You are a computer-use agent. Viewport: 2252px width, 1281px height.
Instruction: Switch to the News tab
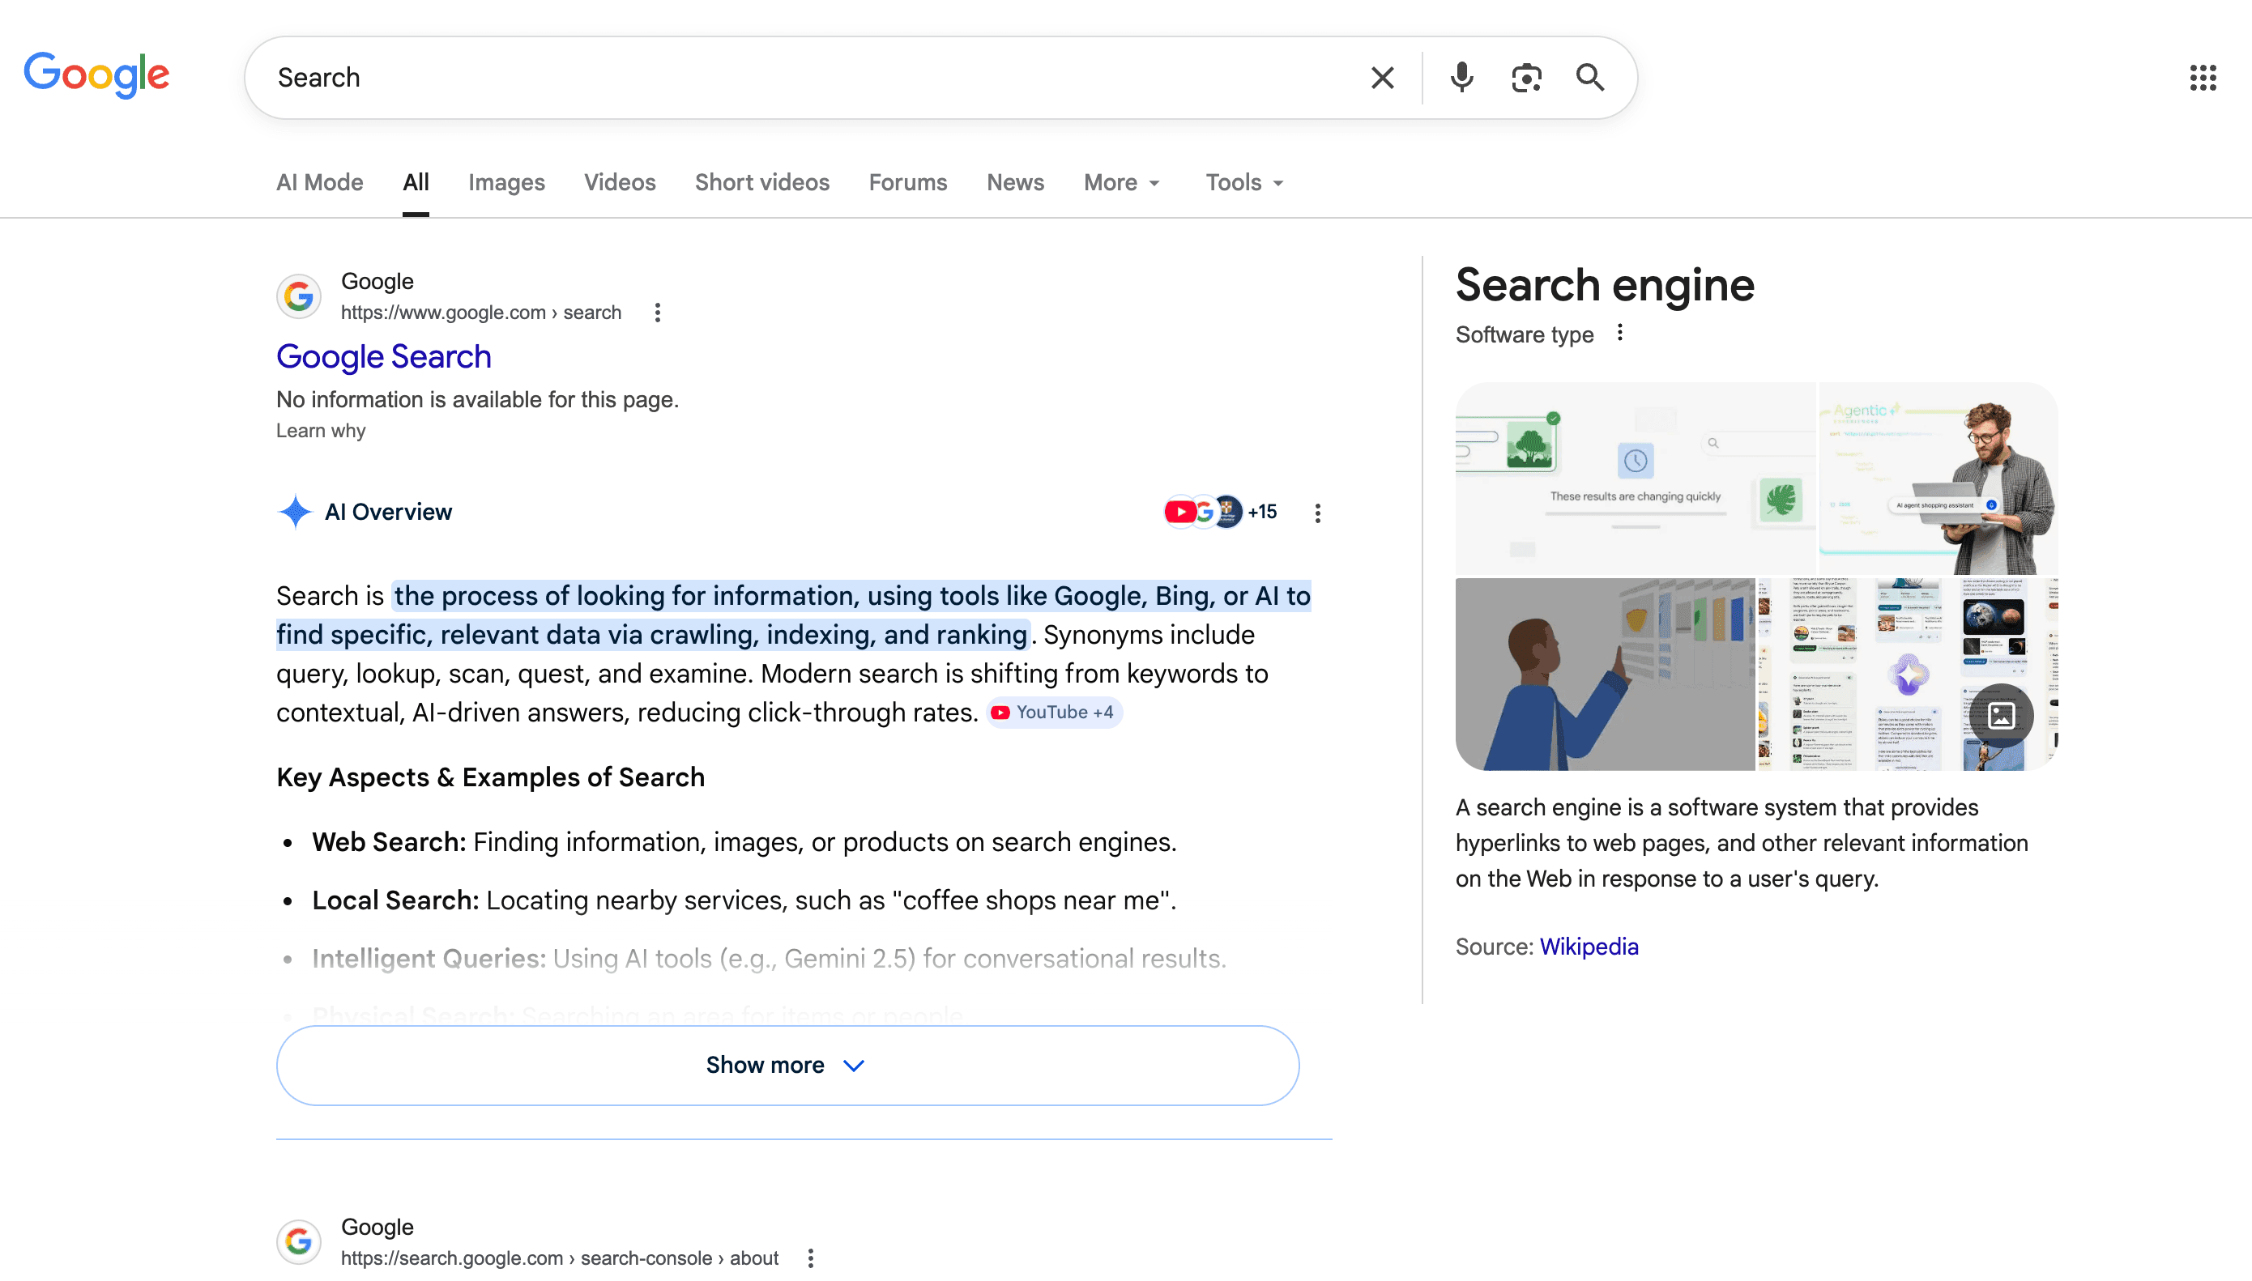[1016, 182]
